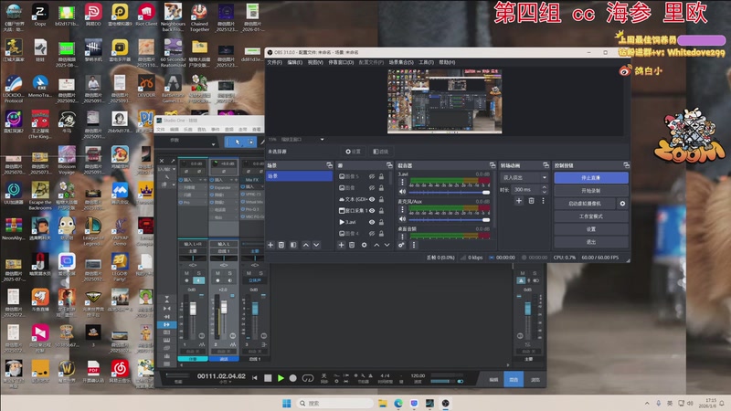This screenshot has width=731, height=411.
Task: Click 退出 button in OBS
Action: pyautogui.click(x=591, y=242)
